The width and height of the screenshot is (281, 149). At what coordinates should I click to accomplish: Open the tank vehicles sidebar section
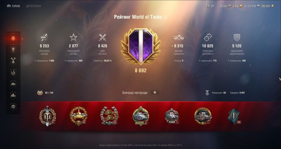pos(13,84)
